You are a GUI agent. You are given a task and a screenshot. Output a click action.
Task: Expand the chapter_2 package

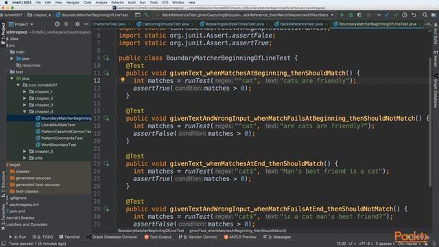(25, 98)
